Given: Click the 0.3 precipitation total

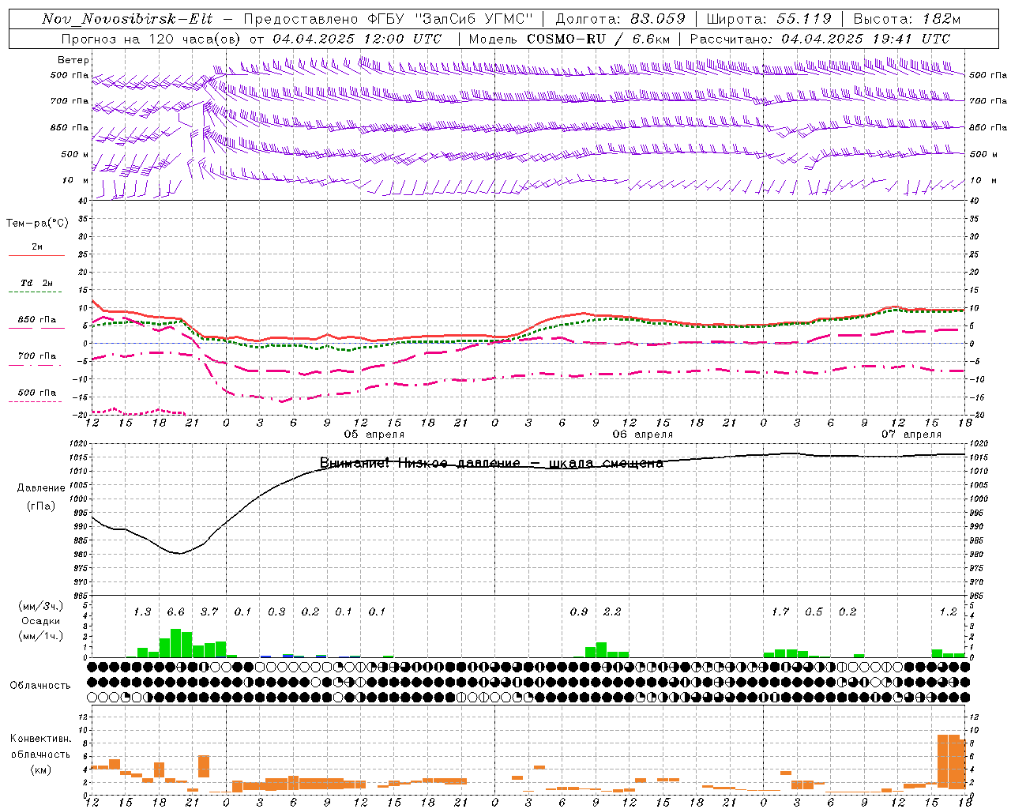Looking at the screenshot, I should click(276, 611).
